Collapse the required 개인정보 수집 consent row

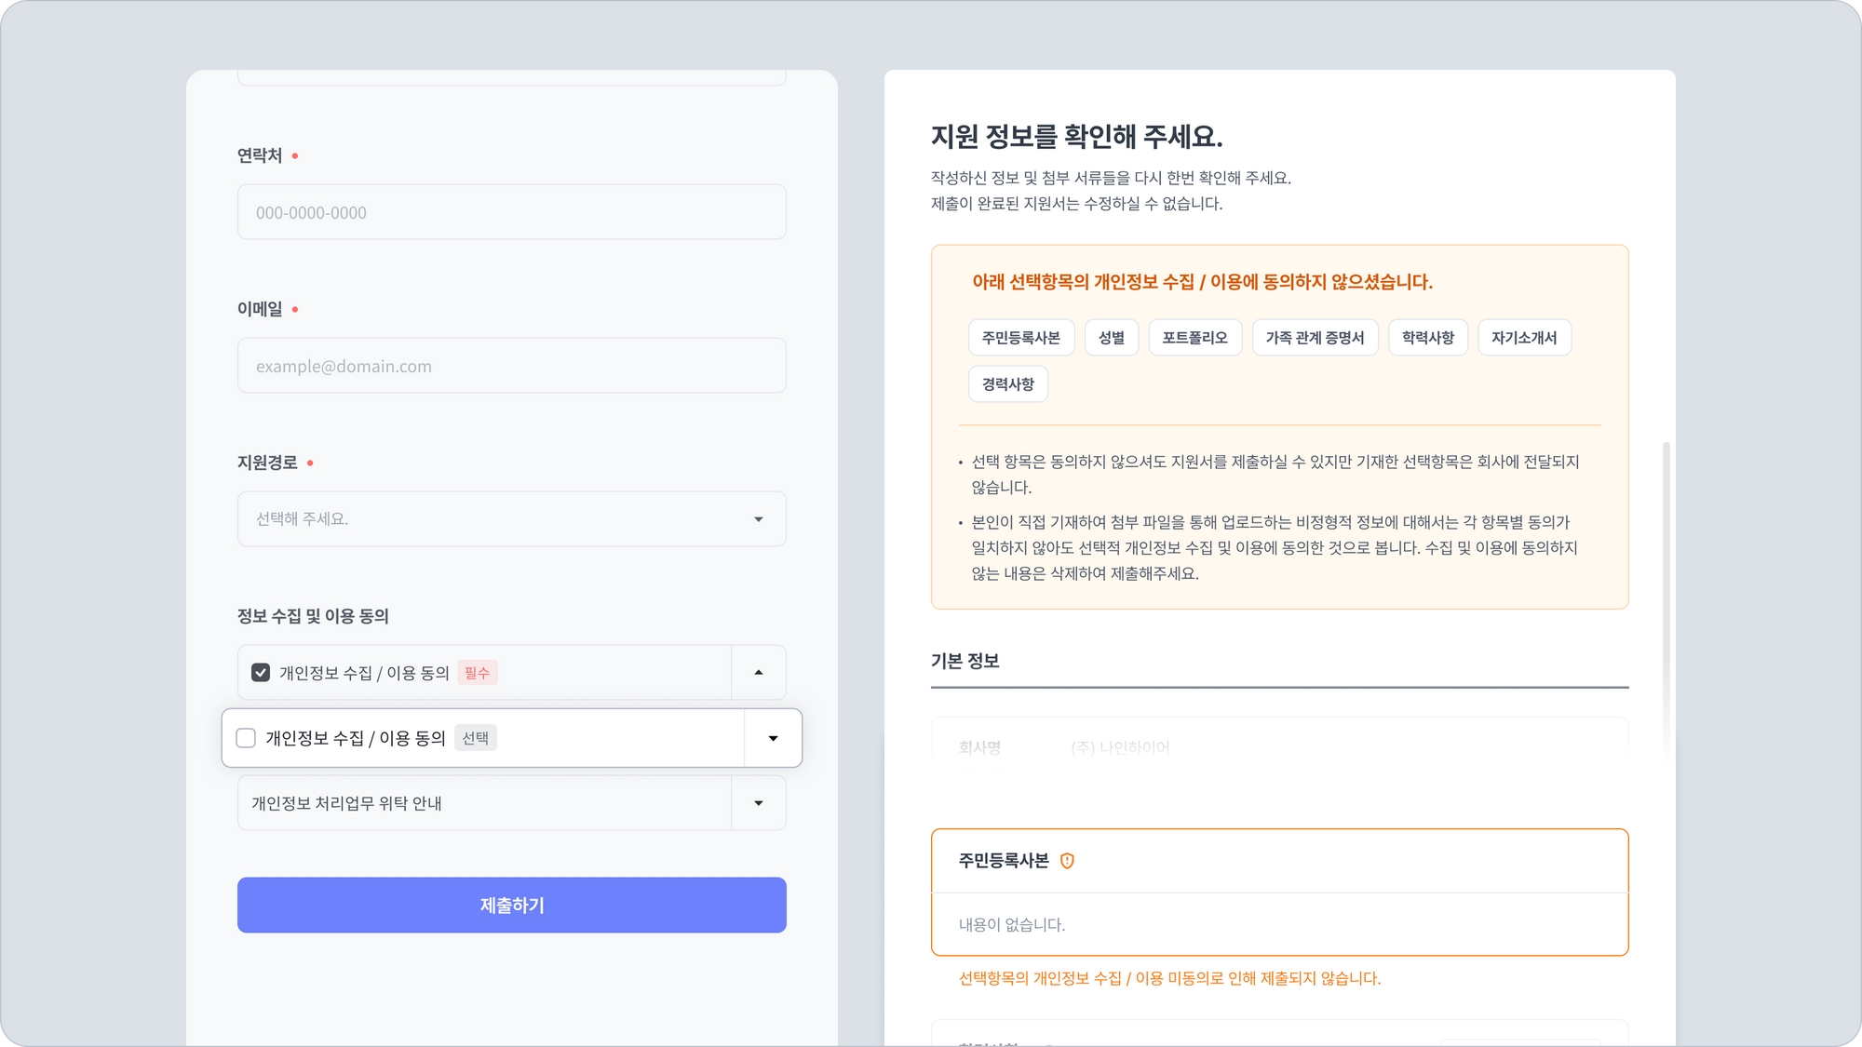[x=759, y=672]
